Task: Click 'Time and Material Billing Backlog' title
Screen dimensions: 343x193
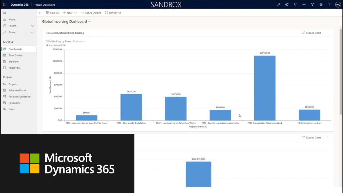Action: tap(65, 33)
